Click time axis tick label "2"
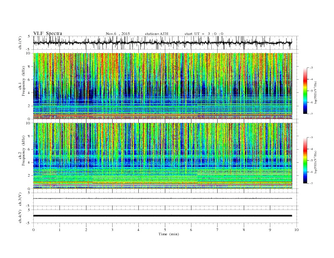This screenshot has width=334, height=258. pyautogui.click(x=86, y=230)
